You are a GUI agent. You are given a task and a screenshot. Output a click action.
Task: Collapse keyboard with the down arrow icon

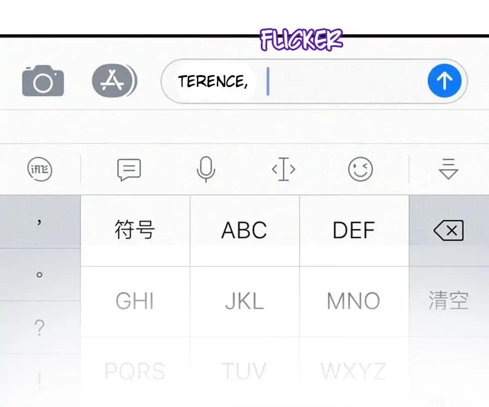[x=448, y=169]
